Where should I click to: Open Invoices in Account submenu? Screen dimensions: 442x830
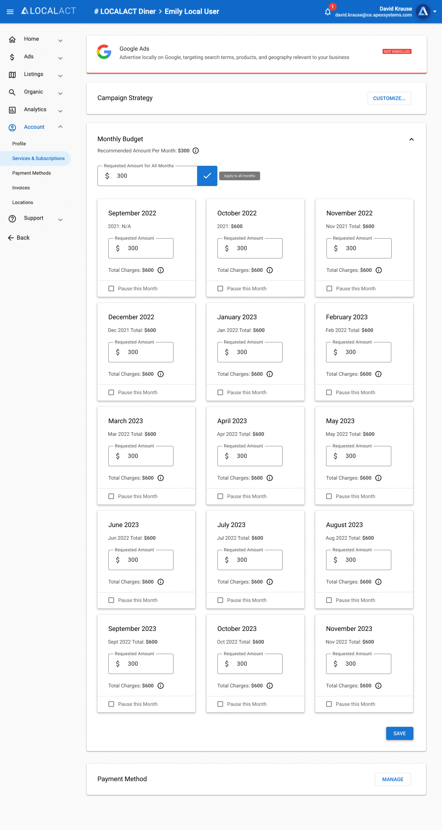21,188
